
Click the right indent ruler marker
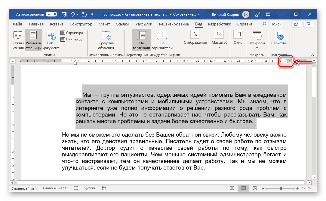pos(286,62)
